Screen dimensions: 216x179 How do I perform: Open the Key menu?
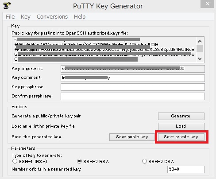click(x=26, y=17)
